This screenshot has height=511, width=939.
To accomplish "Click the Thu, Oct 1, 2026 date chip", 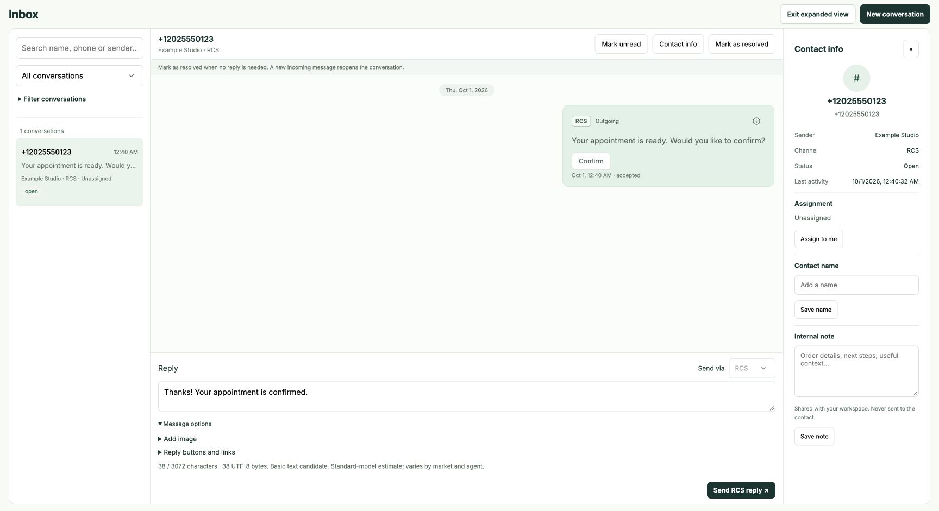I will 466,90.
